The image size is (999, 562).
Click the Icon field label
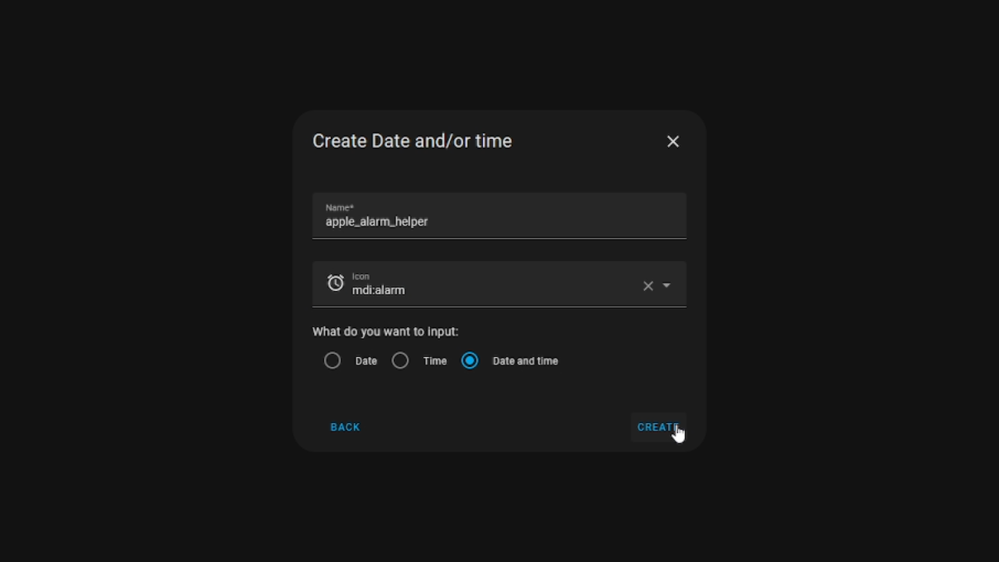coord(362,276)
